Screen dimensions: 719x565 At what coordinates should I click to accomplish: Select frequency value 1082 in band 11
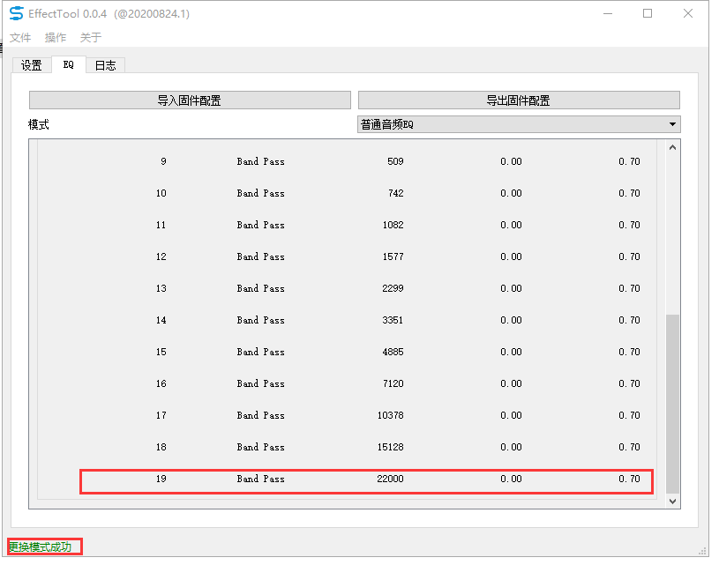tap(393, 225)
